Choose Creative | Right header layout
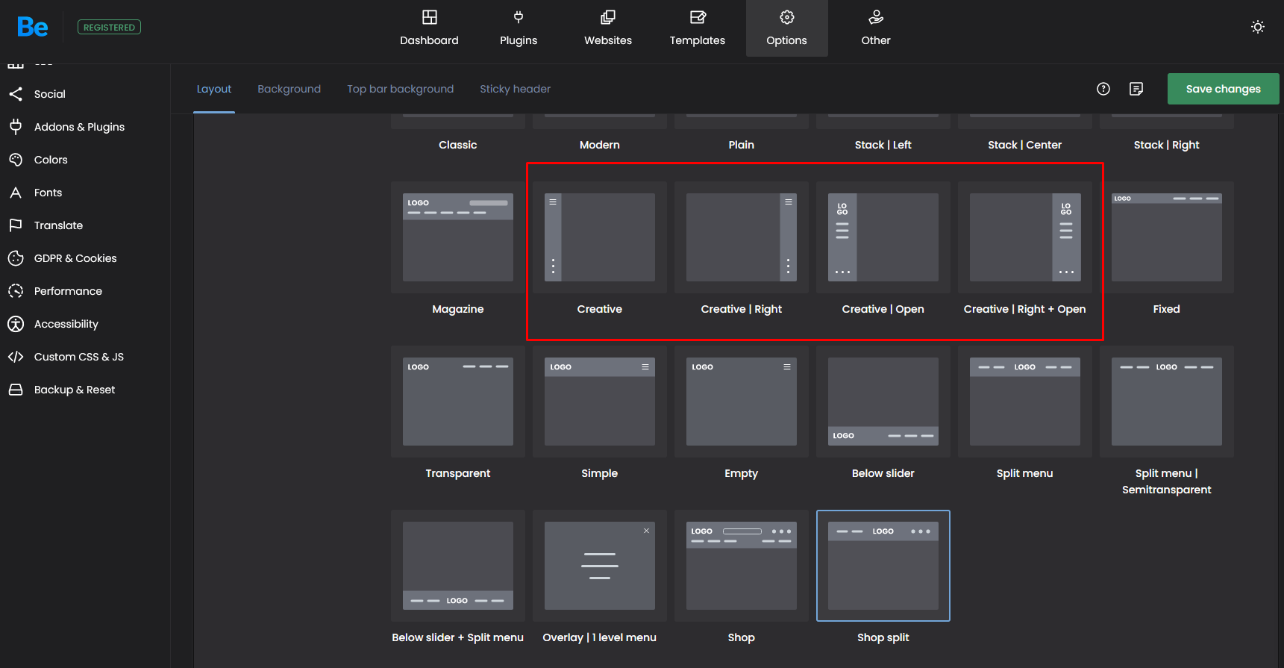This screenshot has width=1284, height=668. [742, 237]
